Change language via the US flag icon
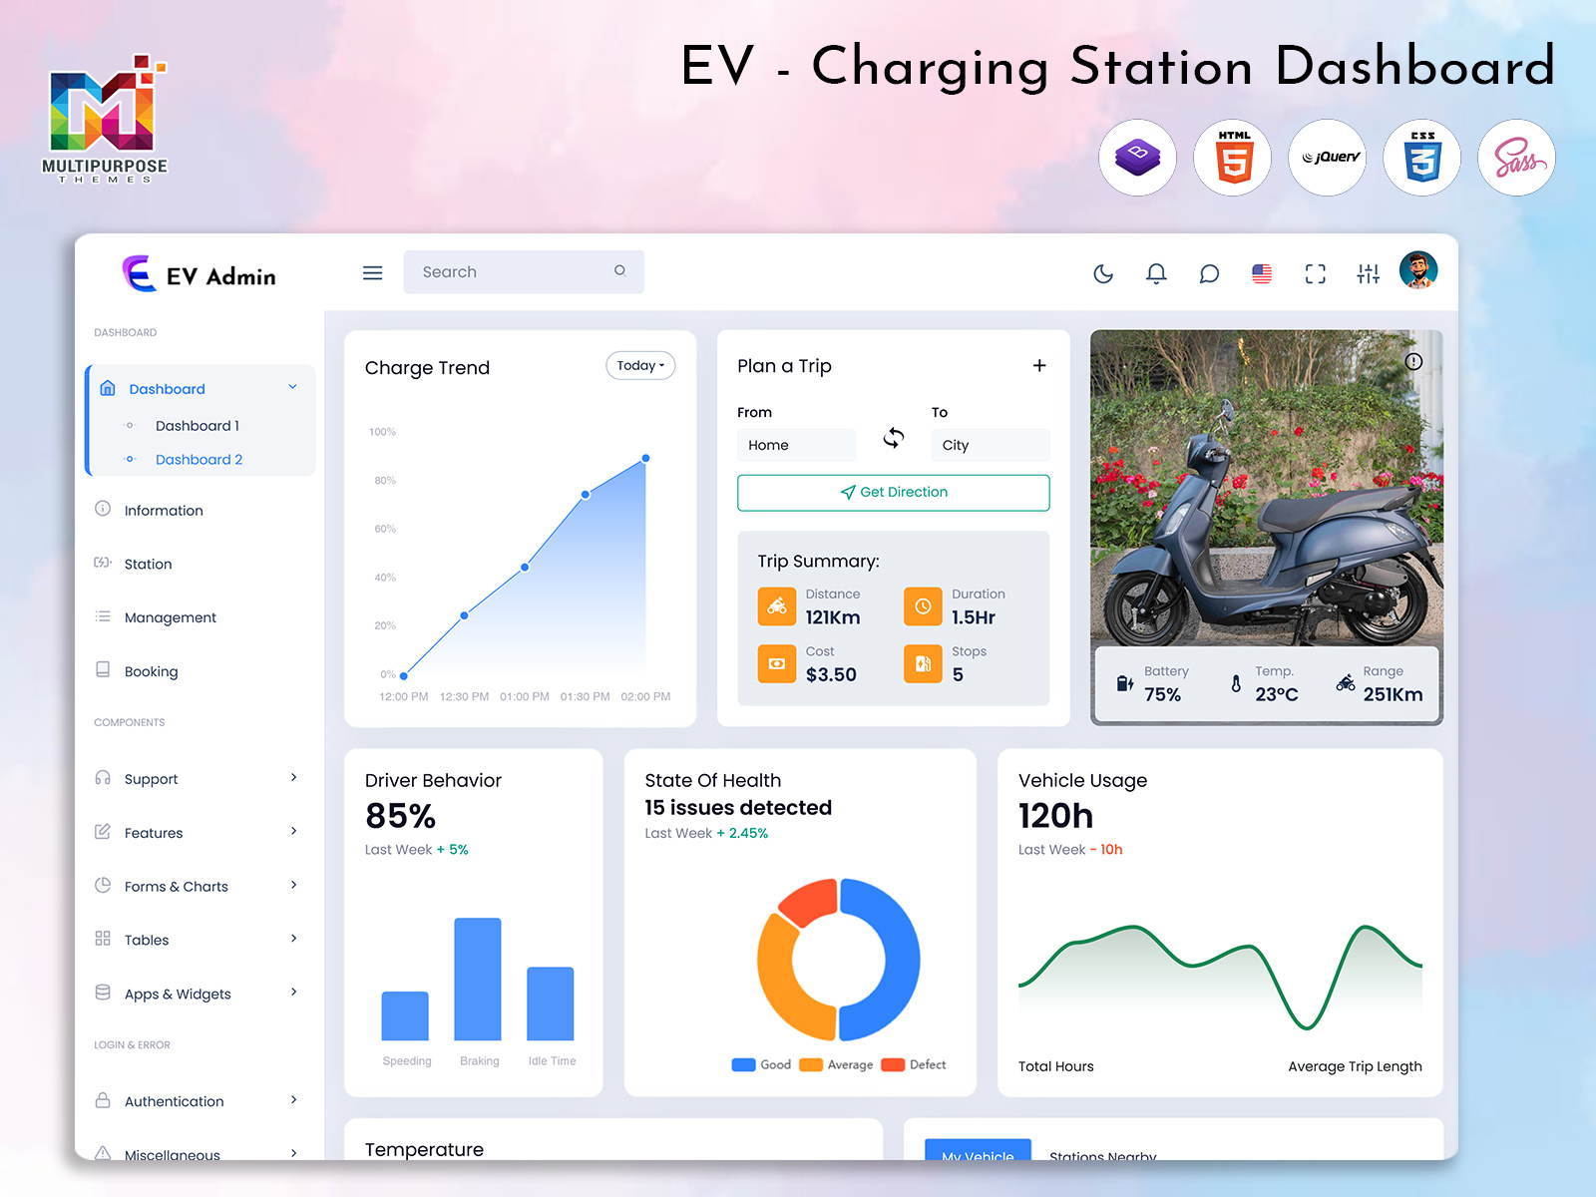The image size is (1596, 1197). [x=1262, y=273]
